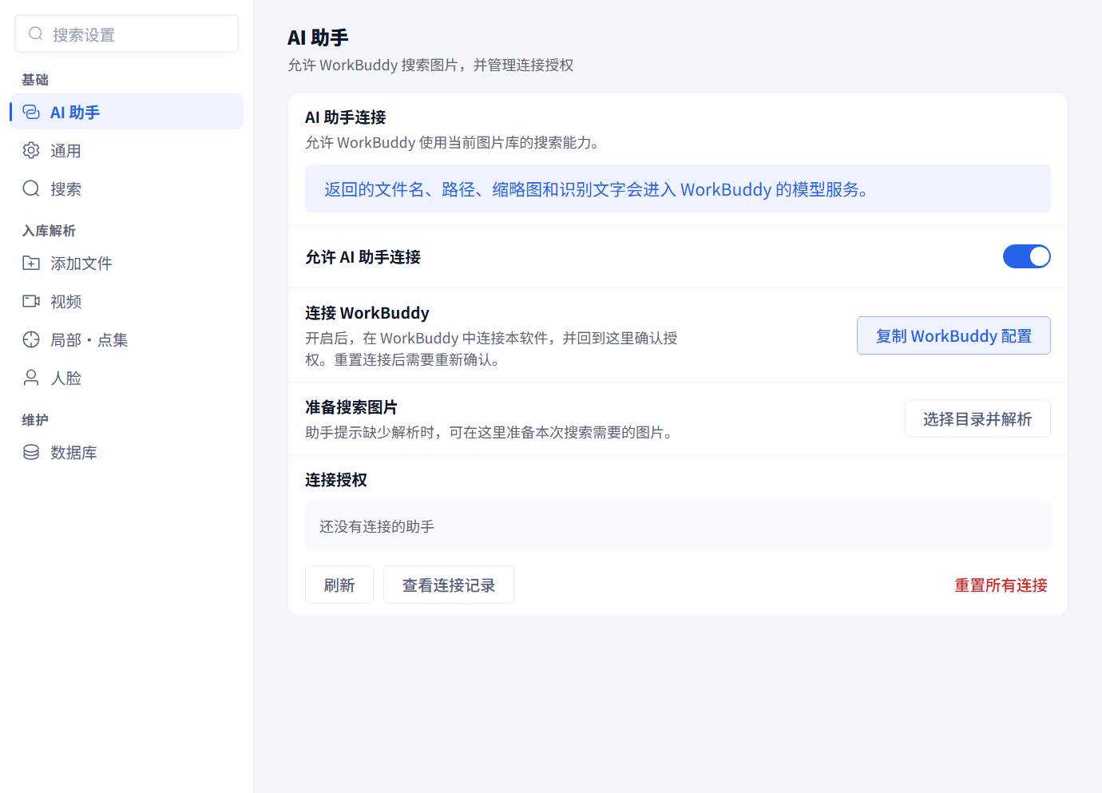This screenshot has width=1102, height=793.
Task: Click the AI 助手 chat bubble icon
Action: (x=31, y=112)
